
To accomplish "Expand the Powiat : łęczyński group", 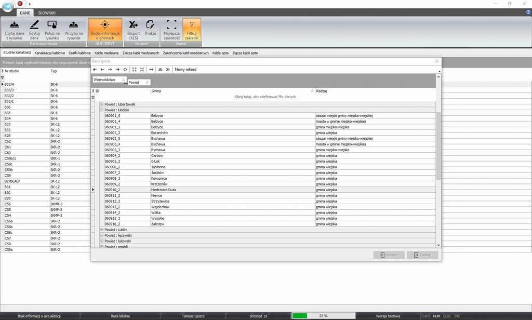I will [x=102, y=235].
